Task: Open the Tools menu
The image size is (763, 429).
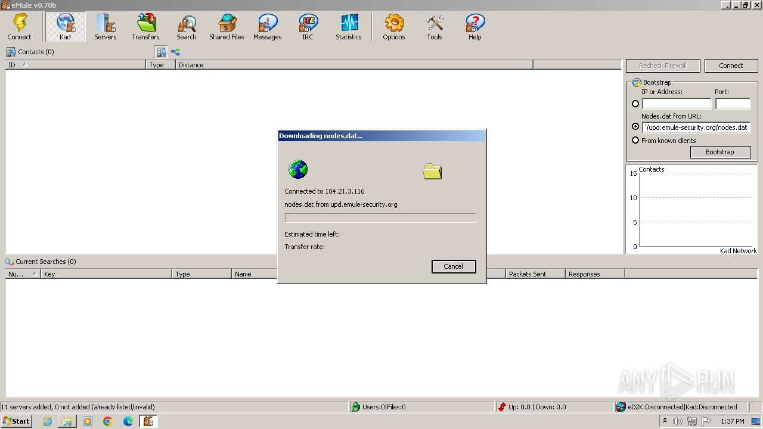Action: click(435, 27)
